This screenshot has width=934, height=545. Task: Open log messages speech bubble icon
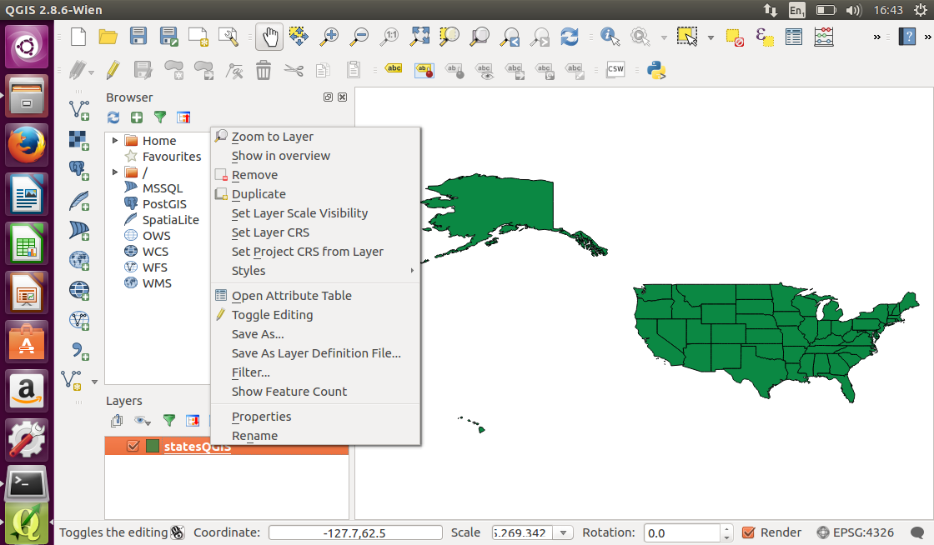(x=918, y=532)
